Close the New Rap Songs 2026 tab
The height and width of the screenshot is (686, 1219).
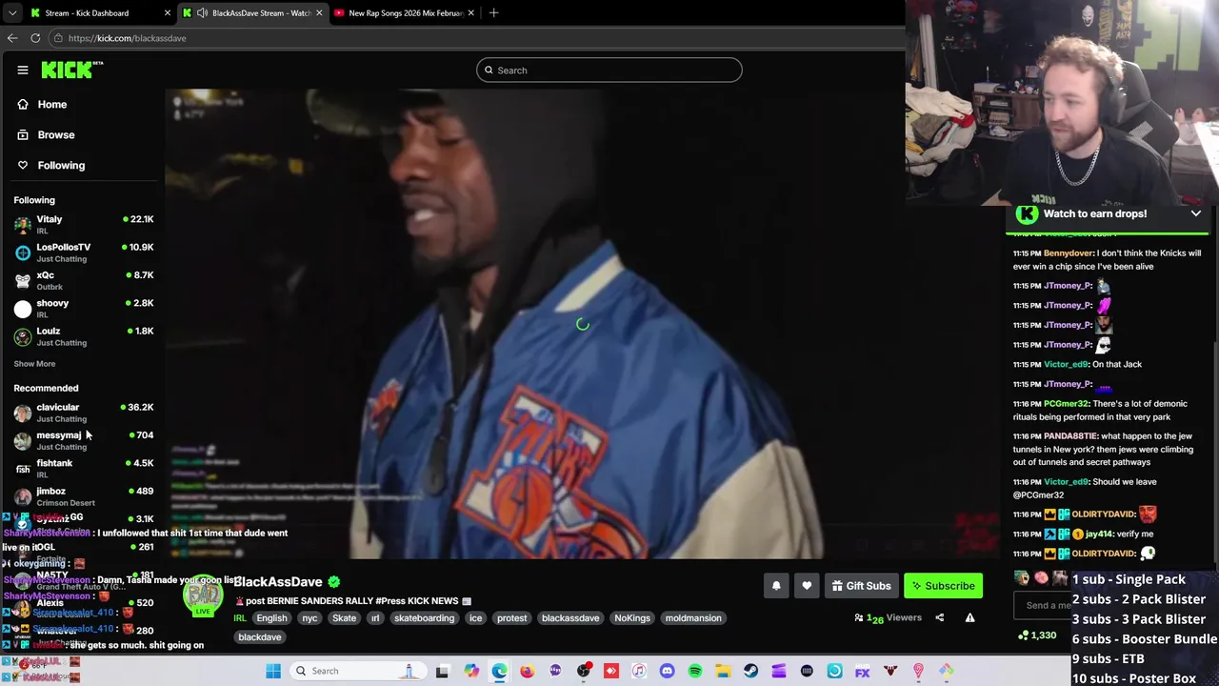click(x=470, y=13)
